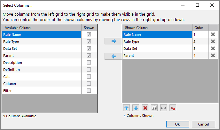The width and height of the screenshot is (220, 130).
Task: Move selected shown column down
Action: [x=136, y=108]
